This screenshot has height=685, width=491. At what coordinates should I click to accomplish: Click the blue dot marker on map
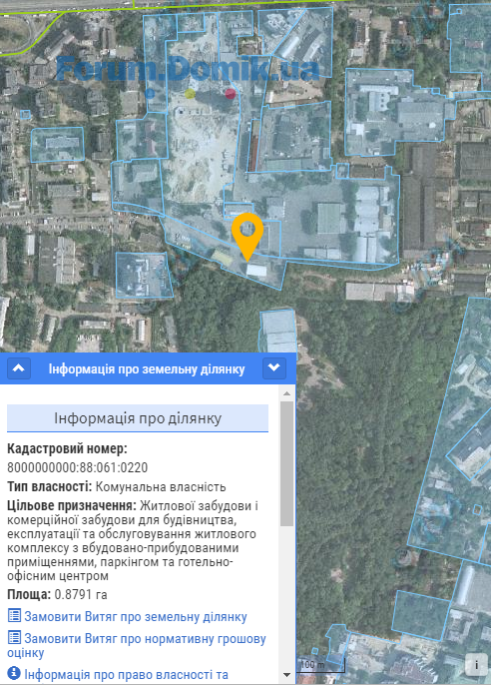pos(150,94)
